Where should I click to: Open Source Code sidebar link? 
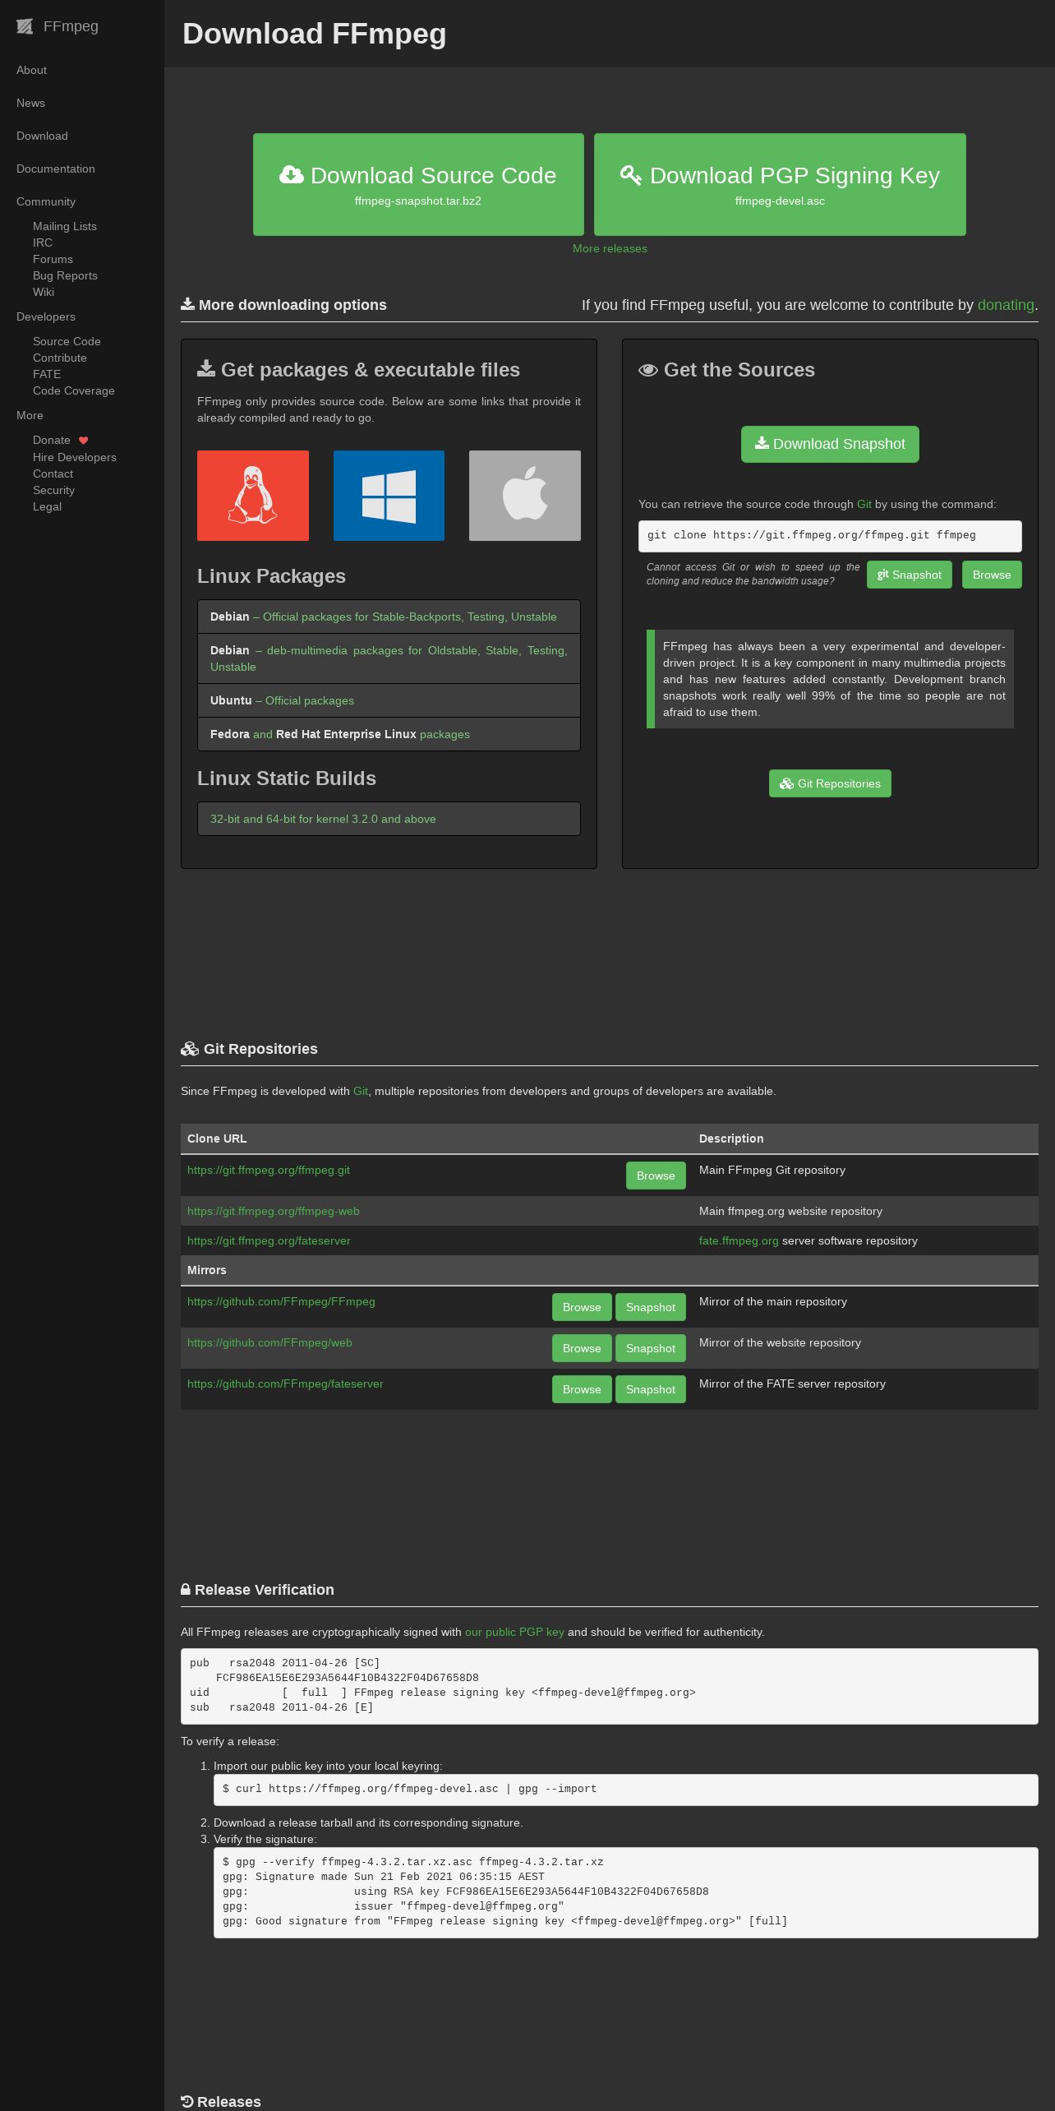point(67,341)
